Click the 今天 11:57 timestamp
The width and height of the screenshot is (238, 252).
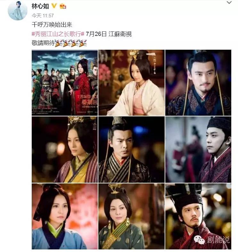click(x=43, y=16)
